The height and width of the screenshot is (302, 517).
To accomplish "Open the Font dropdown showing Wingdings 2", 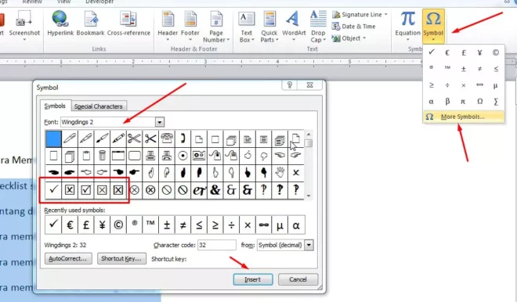I will click(x=159, y=122).
